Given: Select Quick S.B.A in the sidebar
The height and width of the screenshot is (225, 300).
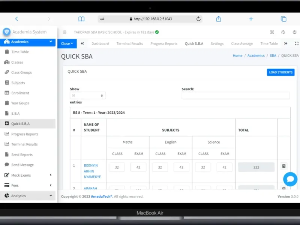Looking at the screenshot, I should coord(28,124).
